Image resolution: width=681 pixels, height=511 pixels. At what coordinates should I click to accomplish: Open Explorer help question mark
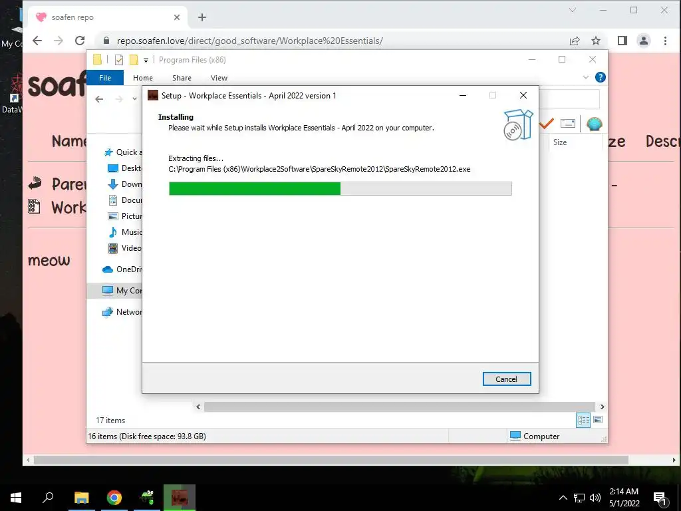point(601,77)
